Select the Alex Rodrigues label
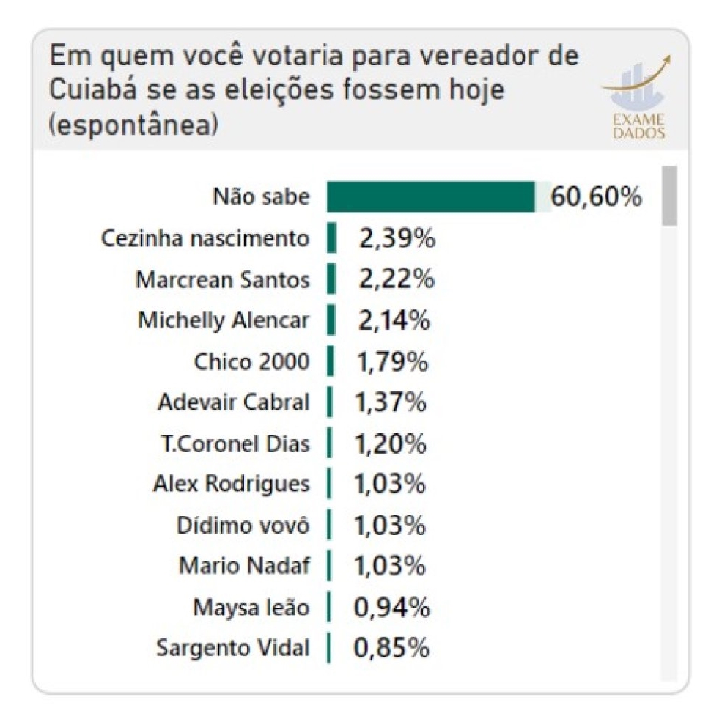 point(231,485)
